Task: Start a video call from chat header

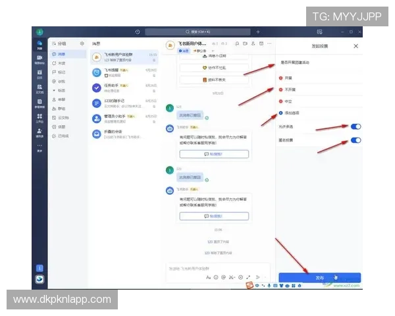Action: [245, 43]
